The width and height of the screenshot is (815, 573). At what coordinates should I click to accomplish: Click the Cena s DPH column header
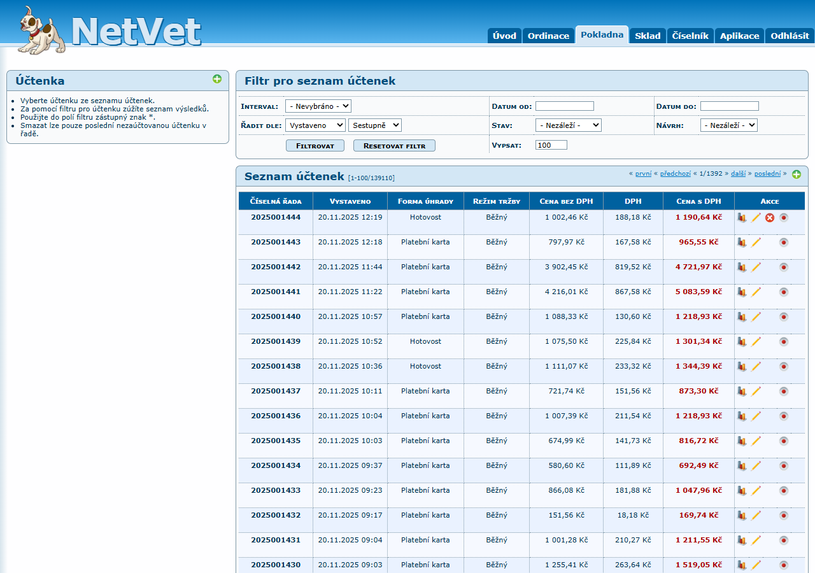pos(698,201)
